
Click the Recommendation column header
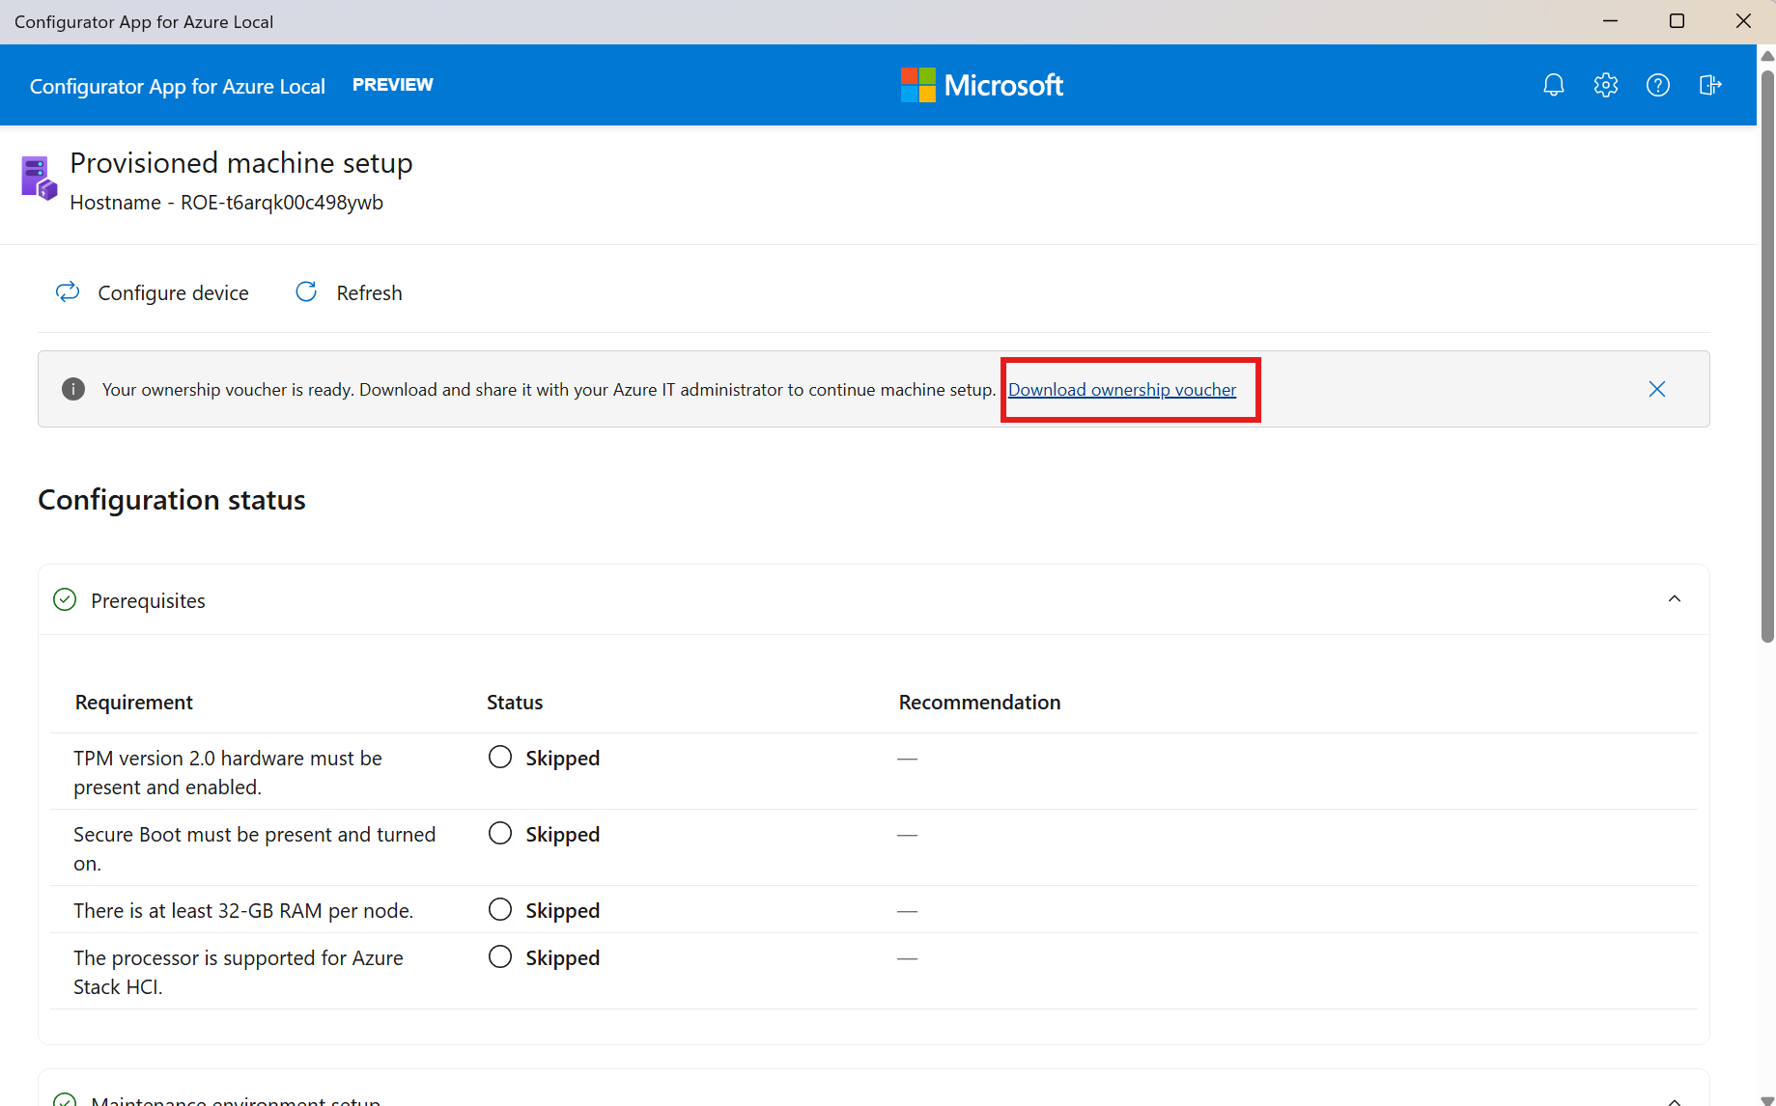click(x=980, y=703)
